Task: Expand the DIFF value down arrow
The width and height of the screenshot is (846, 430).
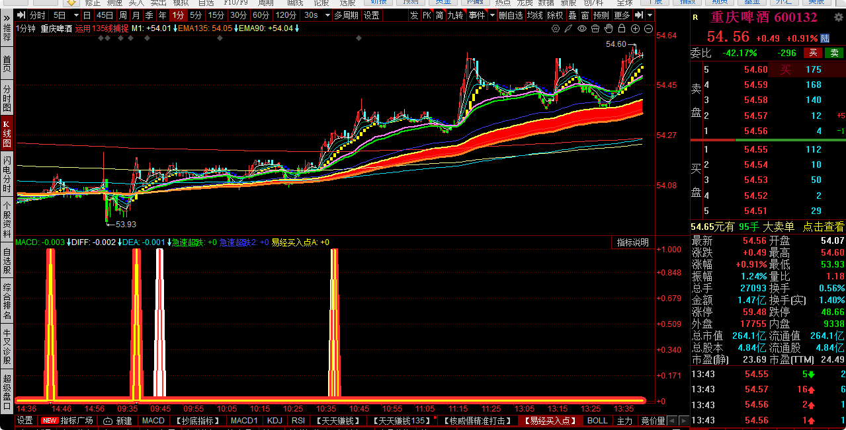Action: (x=121, y=242)
